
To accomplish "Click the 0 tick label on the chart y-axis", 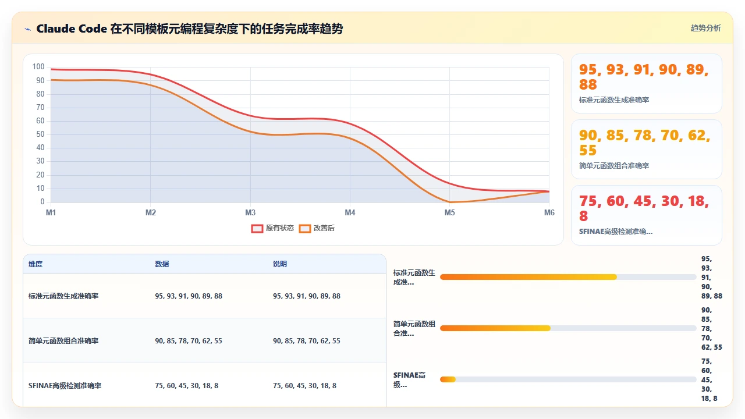I will (x=42, y=202).
